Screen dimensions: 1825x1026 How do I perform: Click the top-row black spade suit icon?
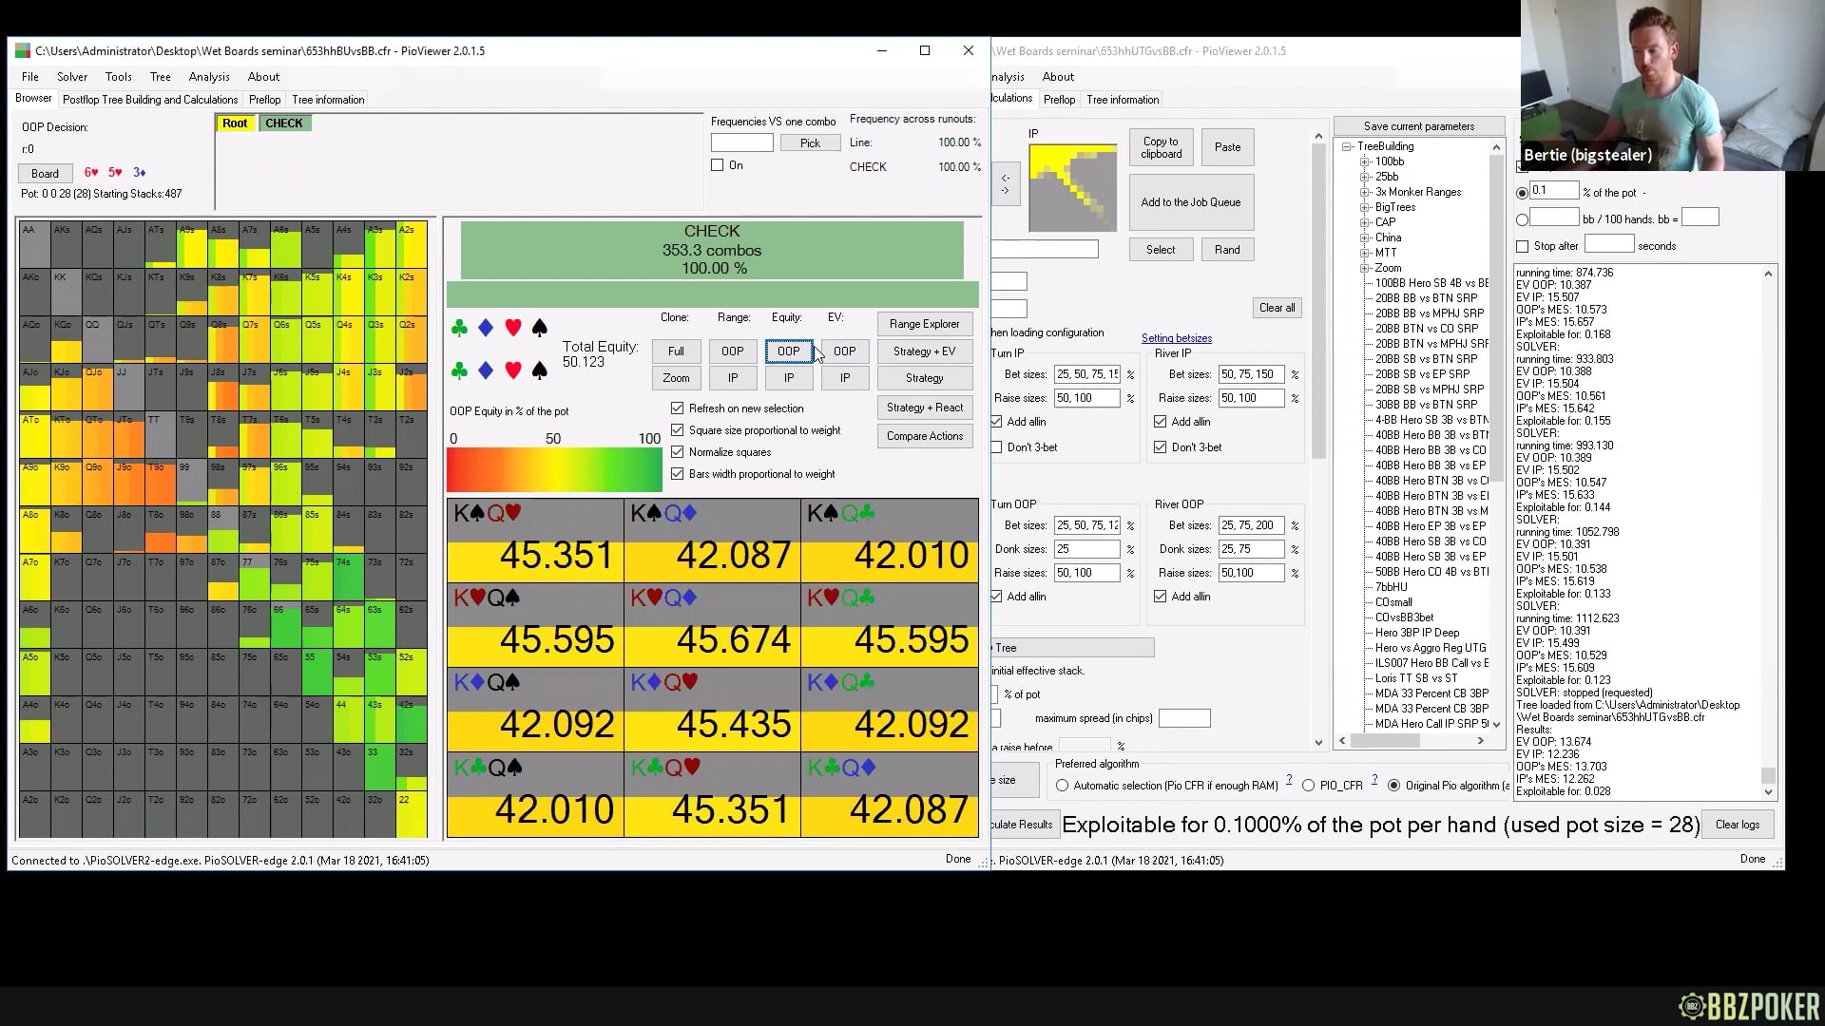[540, 329]
